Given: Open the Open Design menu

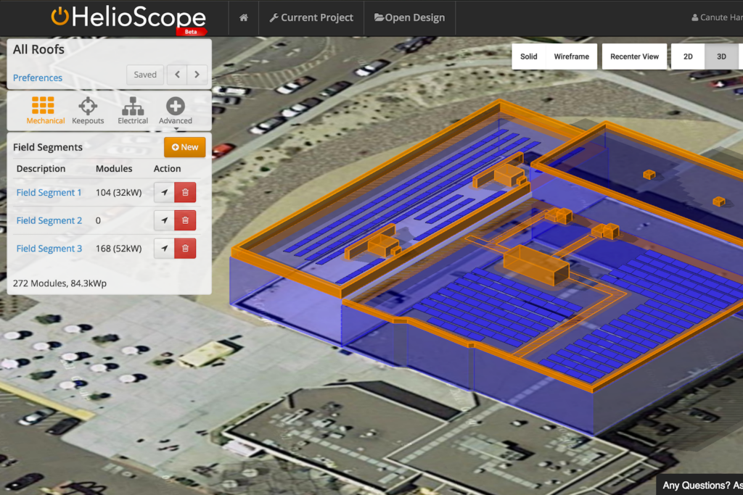Looking at the screenshot, I should (x=409, y=17).
